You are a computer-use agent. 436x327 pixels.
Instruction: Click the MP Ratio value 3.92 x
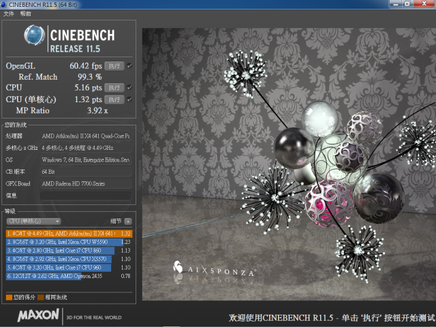97,110
